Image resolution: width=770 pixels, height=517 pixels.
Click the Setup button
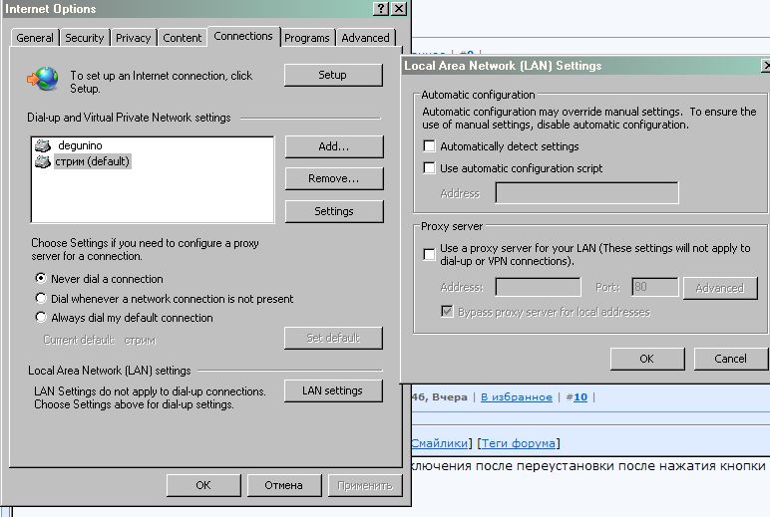point(333,76)
